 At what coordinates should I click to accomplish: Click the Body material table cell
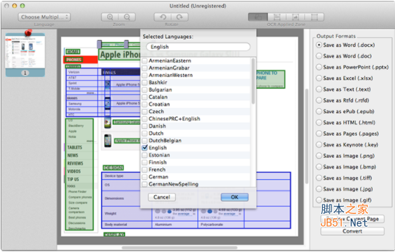[127, 225]
